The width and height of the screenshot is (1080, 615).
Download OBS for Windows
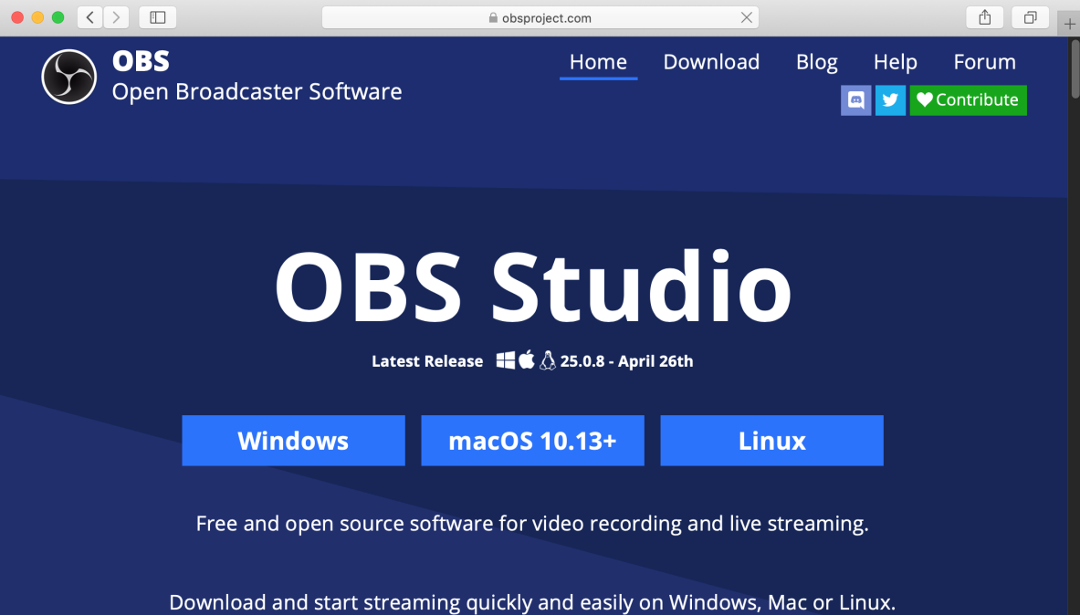pyautogui.click(x=293, y=441)
